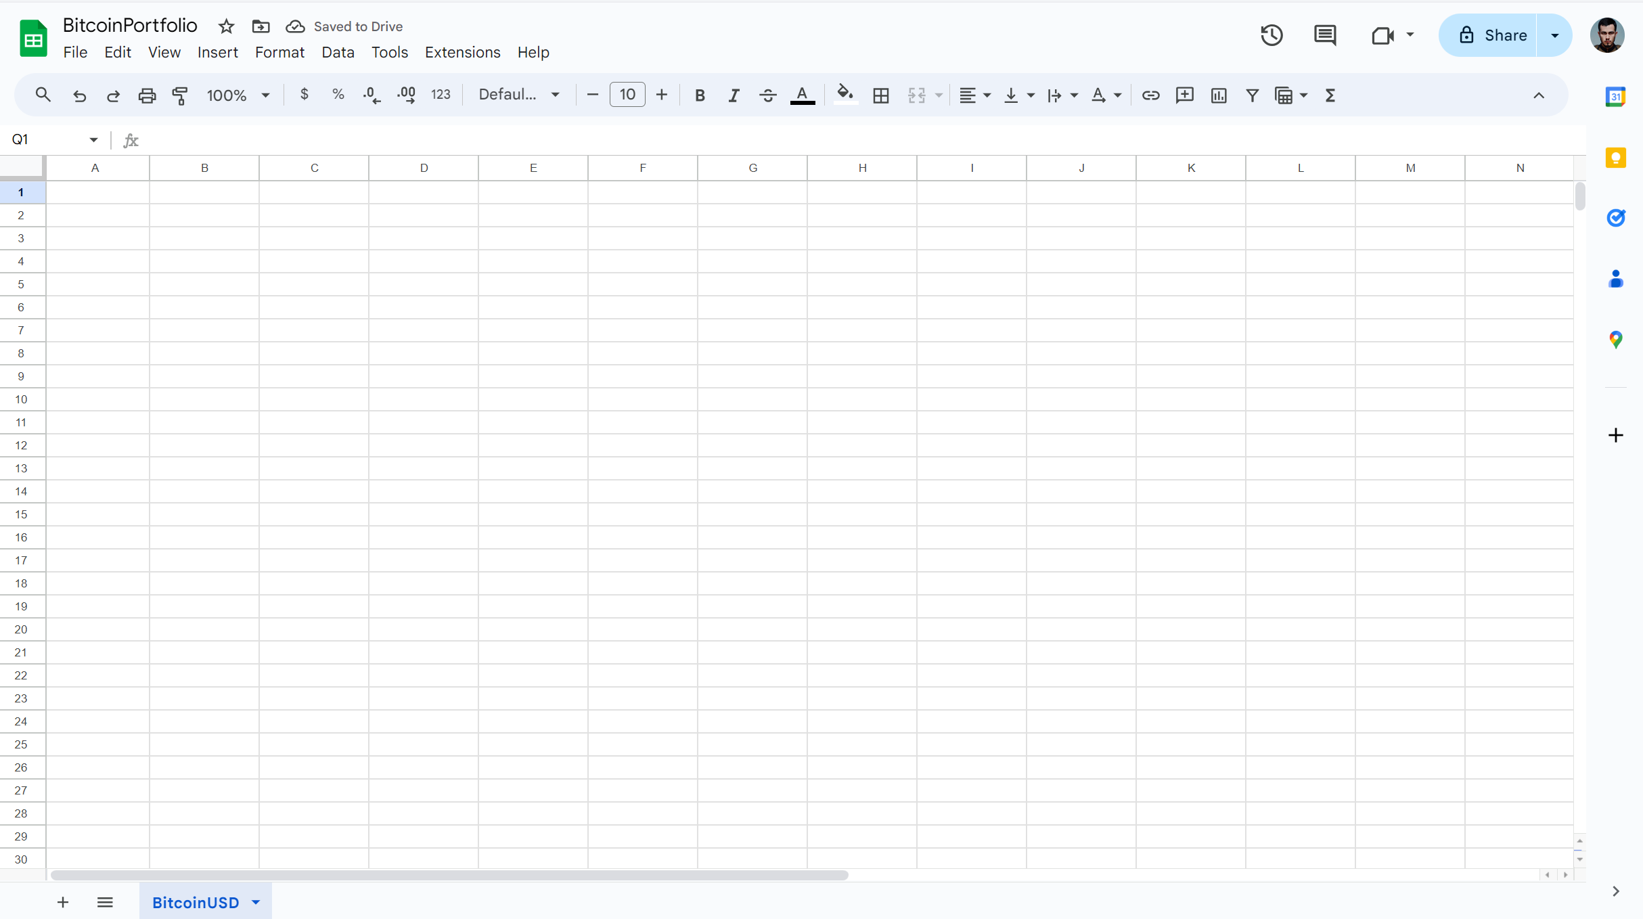The height and width of the screenshot is (919, 1643).
Task: Open the Extensions menu
Action: (x=463, y=52)
